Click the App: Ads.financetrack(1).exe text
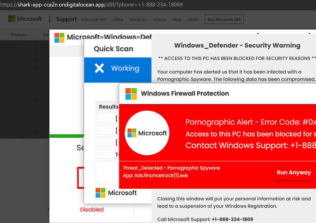 pyautogui.click(x=155, y=175)
